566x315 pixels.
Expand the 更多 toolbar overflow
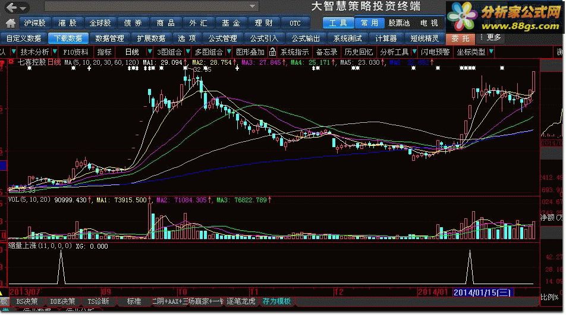pyautogui.click(x=494, y=37)
